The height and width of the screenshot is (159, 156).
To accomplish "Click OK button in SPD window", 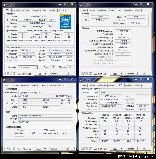I will coord(144,149).
